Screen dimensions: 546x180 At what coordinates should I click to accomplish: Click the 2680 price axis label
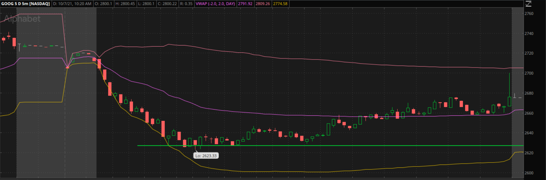(529, 93)
